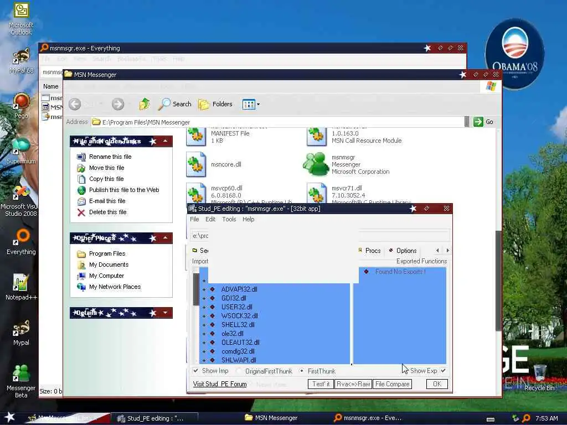Expand SHELL32.dll import node
567x425 pixels.
tap(204, 325)
